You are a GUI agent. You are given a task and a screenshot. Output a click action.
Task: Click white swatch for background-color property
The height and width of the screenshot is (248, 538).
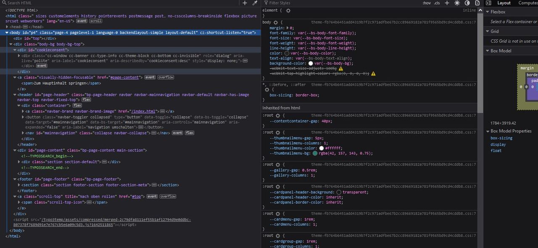311,63
